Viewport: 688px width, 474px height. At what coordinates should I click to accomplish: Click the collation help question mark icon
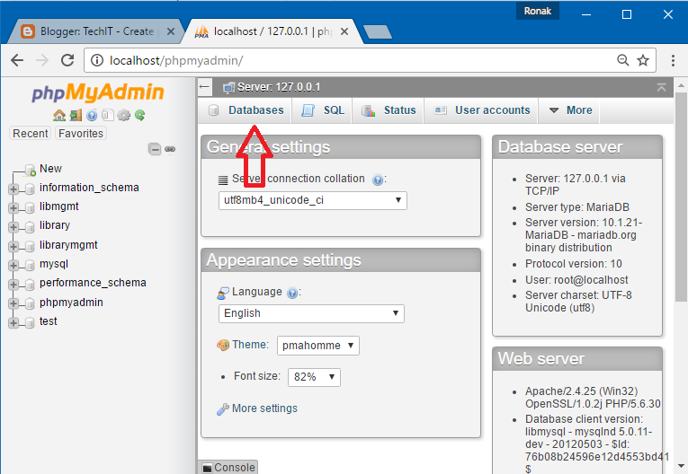point(378,180)
